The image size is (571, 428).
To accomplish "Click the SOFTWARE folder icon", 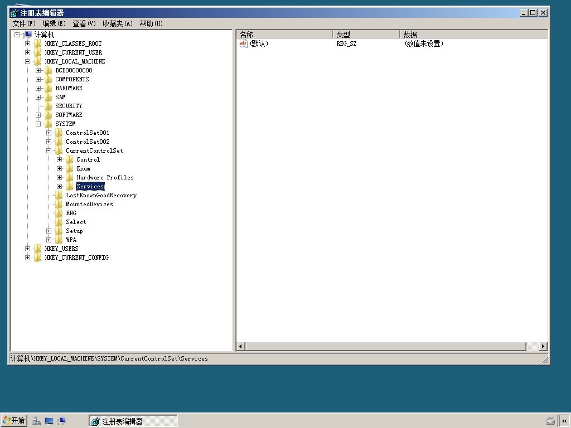I will [x=48, y=115].
